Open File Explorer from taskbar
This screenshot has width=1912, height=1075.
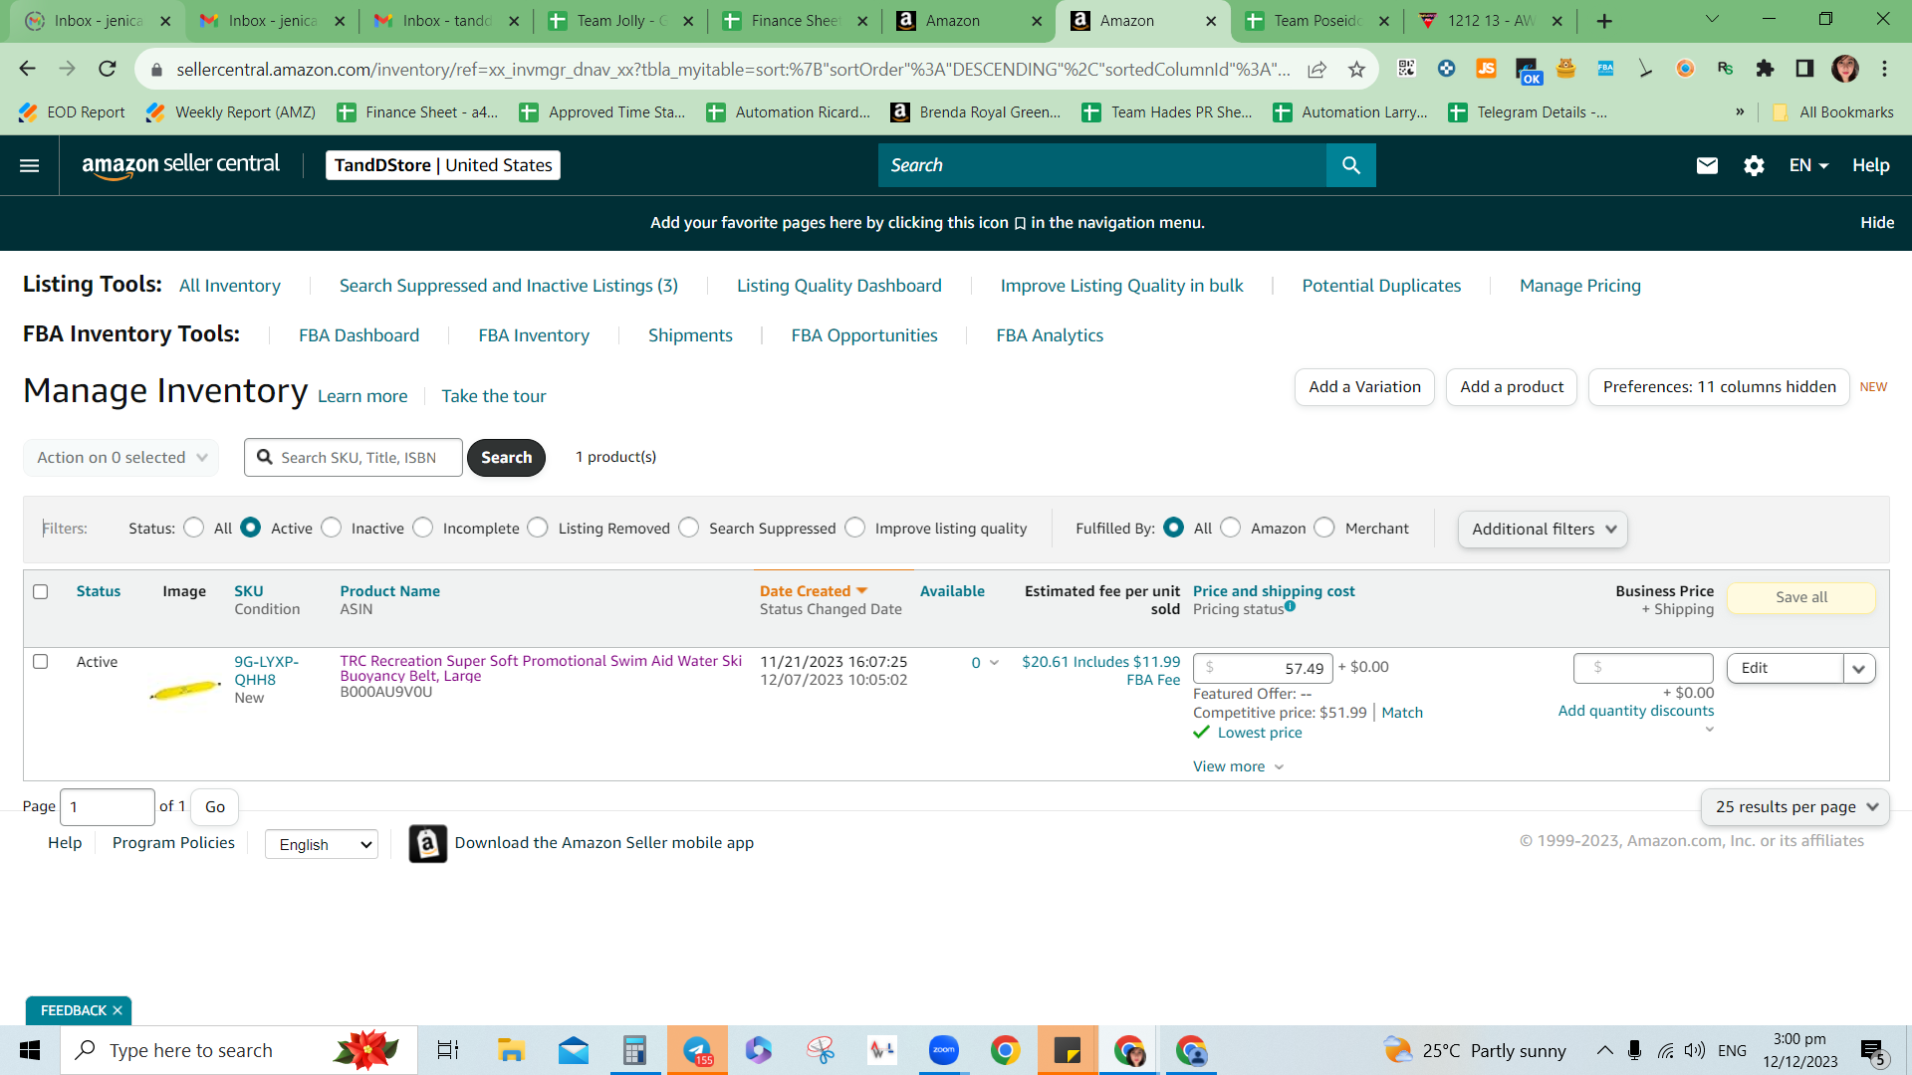pyautogui.click(x=511, y=1050)
